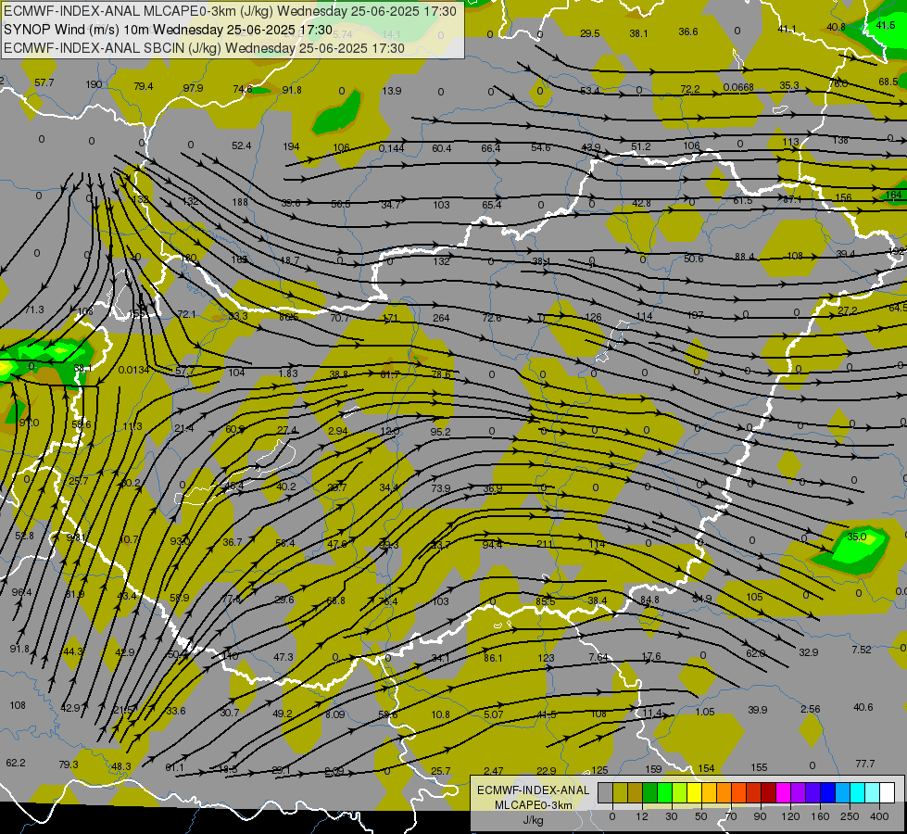Click the map value '5.07'
907x834 pixels.
(494, 714)
